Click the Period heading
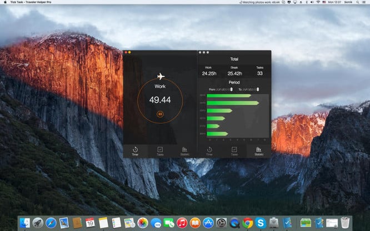This screenshot has height=231, width=370. 234,82
